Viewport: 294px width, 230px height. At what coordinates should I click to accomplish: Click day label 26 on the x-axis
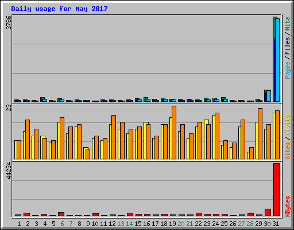click(233, 224)
